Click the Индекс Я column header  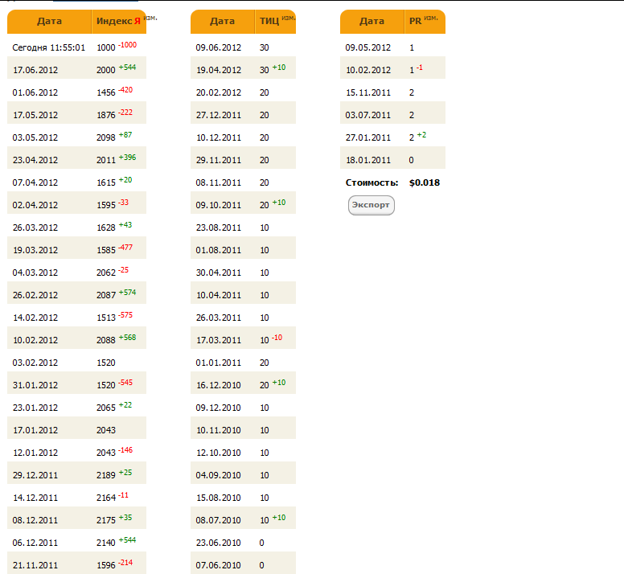tap(113, 21)
